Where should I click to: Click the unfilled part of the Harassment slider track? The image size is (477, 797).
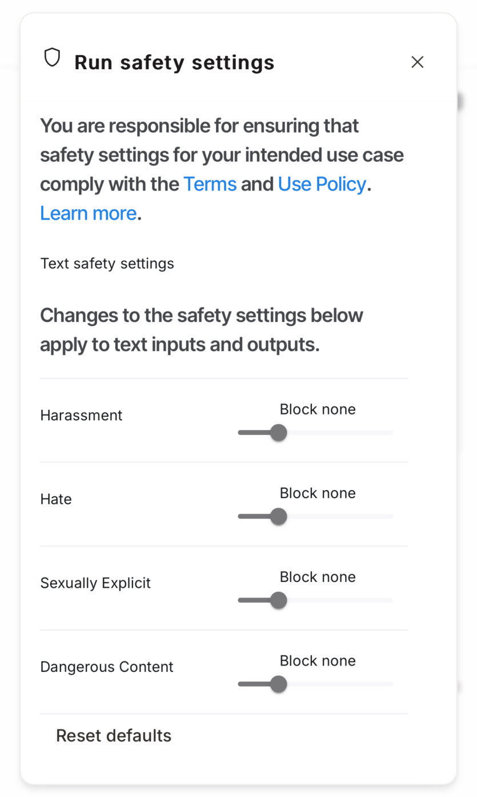point(340,432)
